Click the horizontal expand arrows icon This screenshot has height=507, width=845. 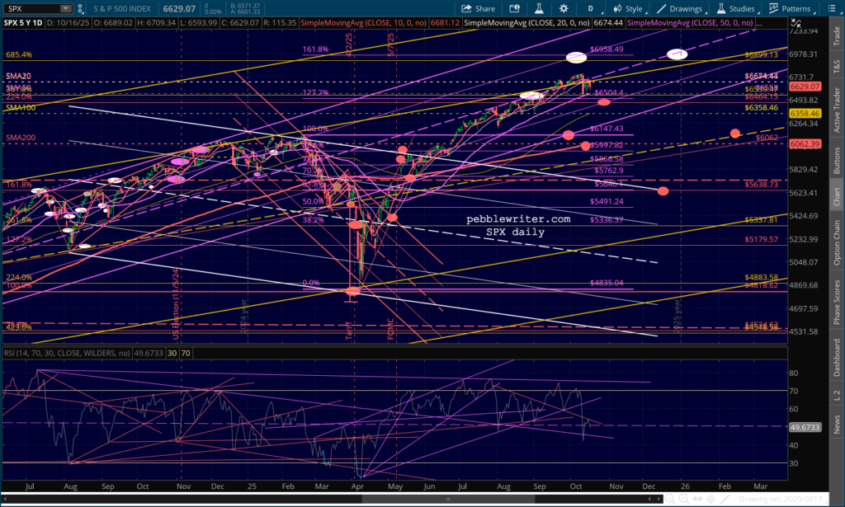(697, 499)
